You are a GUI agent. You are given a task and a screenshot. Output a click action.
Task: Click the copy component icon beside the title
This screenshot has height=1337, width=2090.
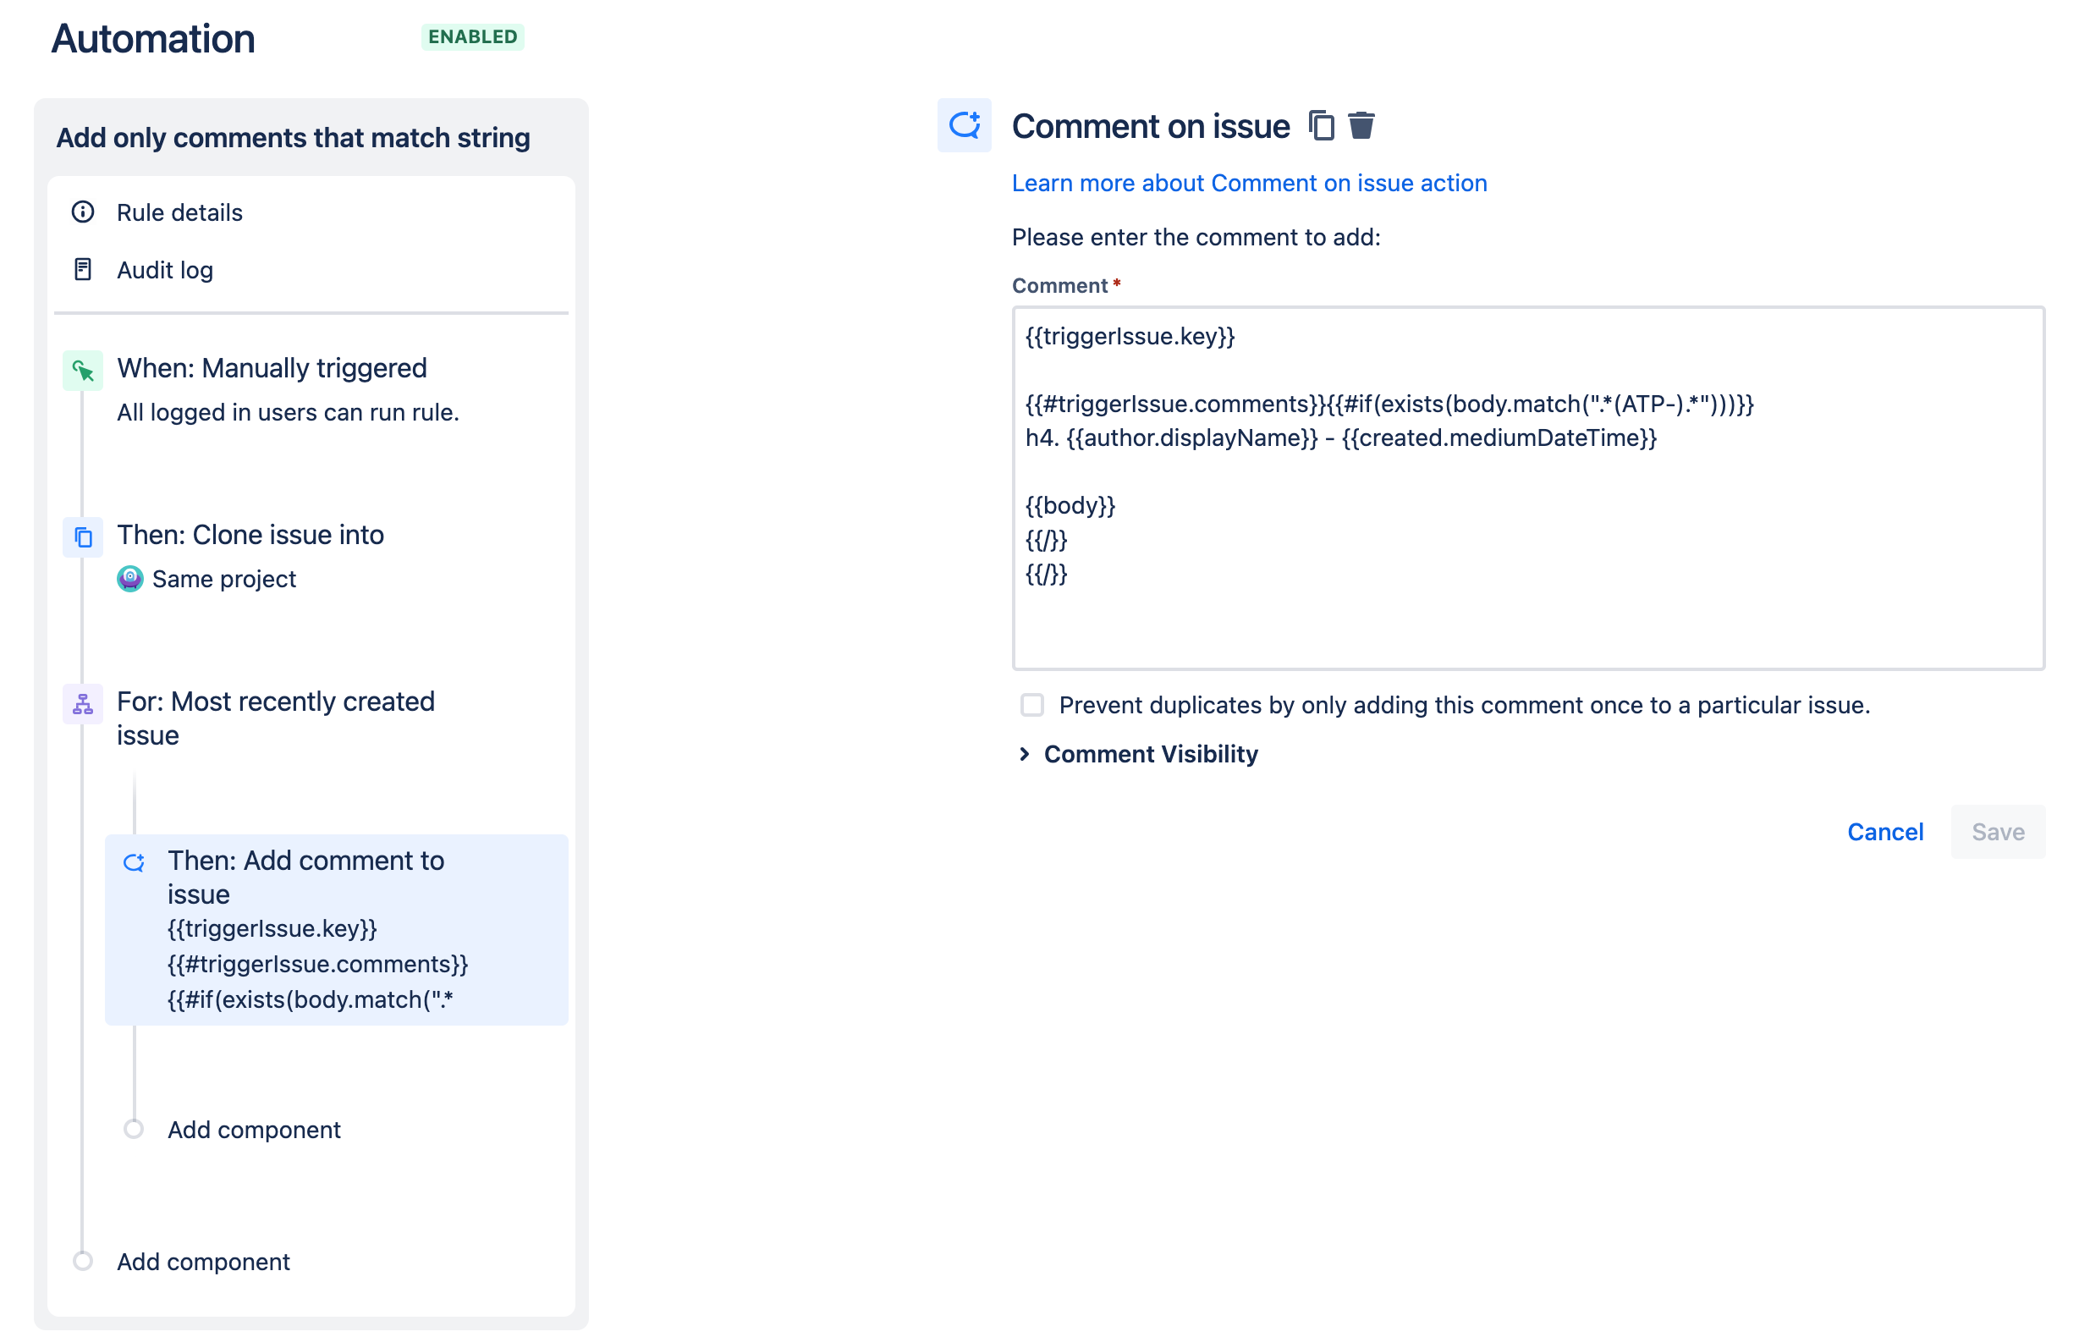(x=1321, y=126)
